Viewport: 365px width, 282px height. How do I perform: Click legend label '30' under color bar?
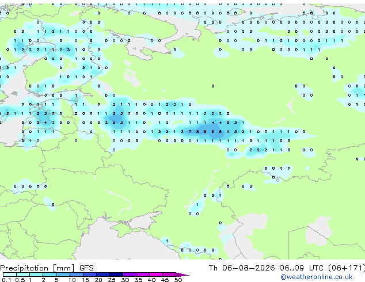pos(125,280)
